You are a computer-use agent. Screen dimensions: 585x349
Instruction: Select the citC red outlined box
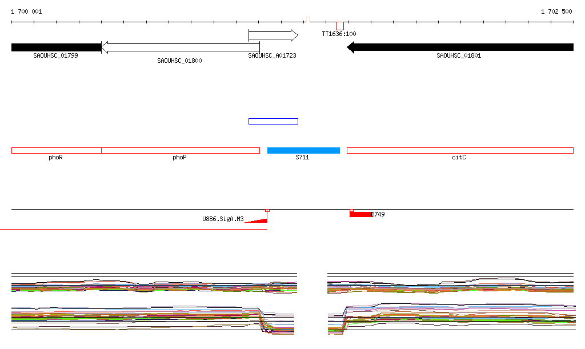[x=460, y=150]
